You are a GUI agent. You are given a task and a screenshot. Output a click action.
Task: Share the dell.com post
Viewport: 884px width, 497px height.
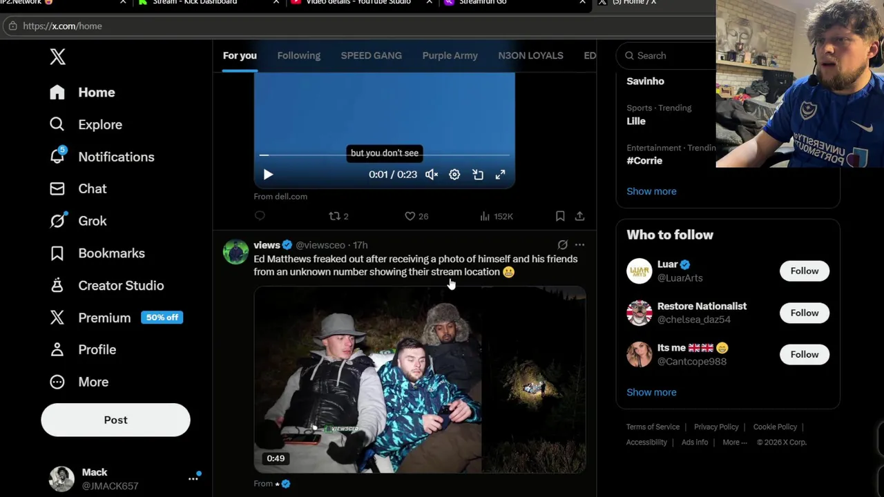point(579,216)
